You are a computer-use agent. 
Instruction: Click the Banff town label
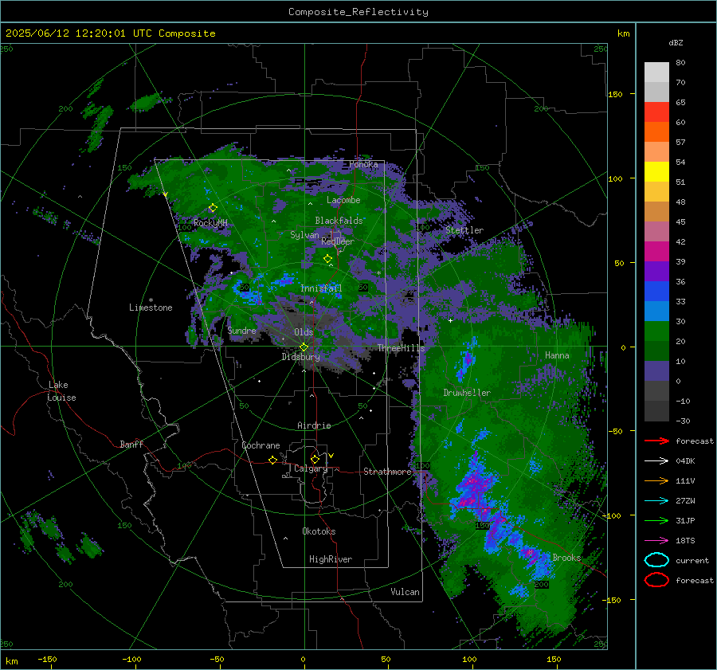[x=131, y=444]
